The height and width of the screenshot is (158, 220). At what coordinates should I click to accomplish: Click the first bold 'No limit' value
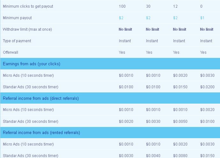(125, 29)
